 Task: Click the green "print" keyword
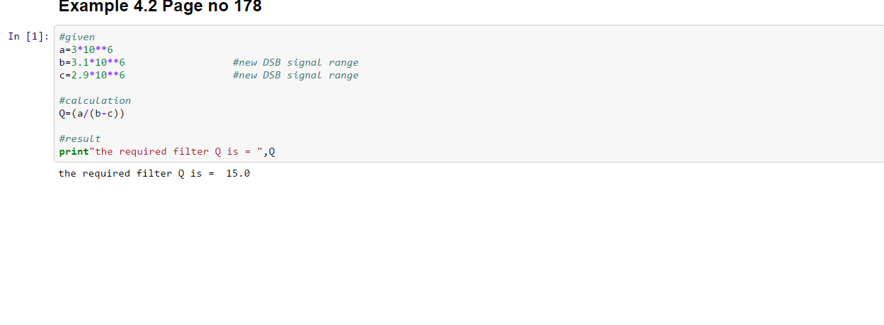[74, 151]
